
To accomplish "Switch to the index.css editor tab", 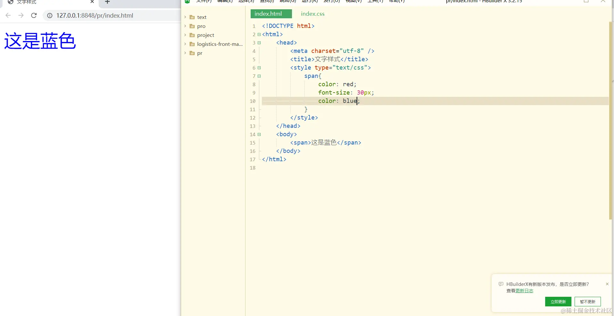I will point(312,14).
